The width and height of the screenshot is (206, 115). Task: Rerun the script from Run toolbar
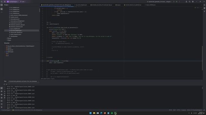pyautogui.click(x=4, y=84)
